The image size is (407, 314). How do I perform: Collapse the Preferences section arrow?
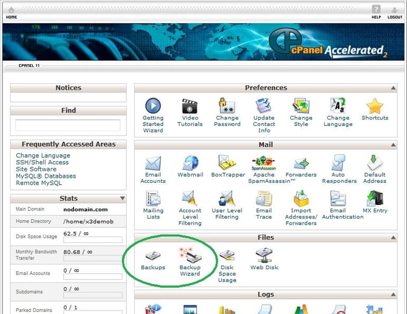[x=393, y=88]
